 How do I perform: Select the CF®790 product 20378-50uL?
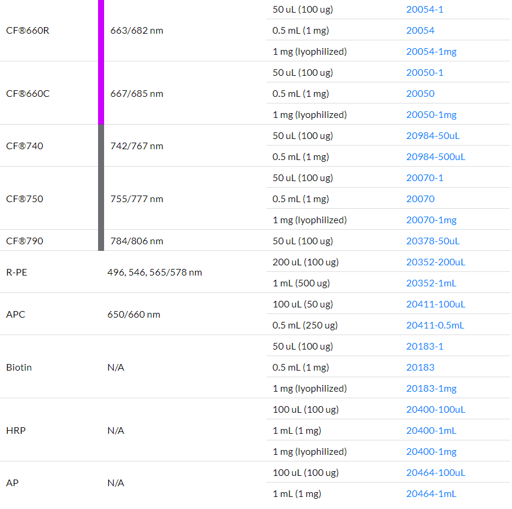click(433, 241)
